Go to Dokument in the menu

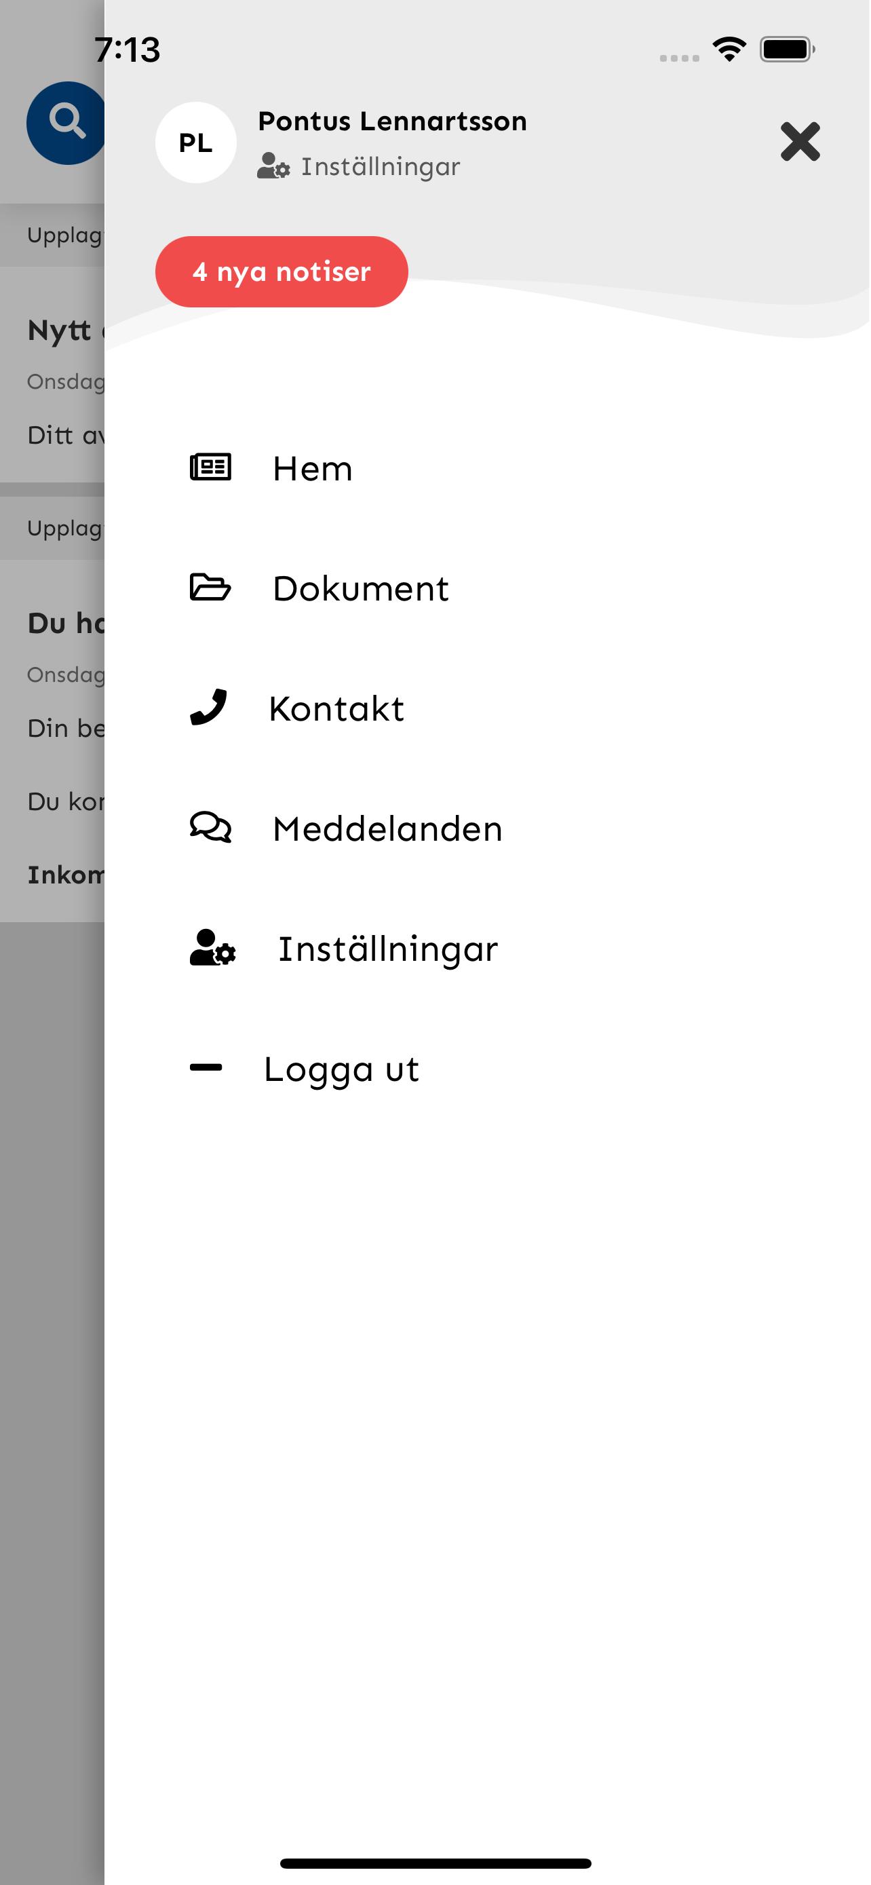pos(360,588)
